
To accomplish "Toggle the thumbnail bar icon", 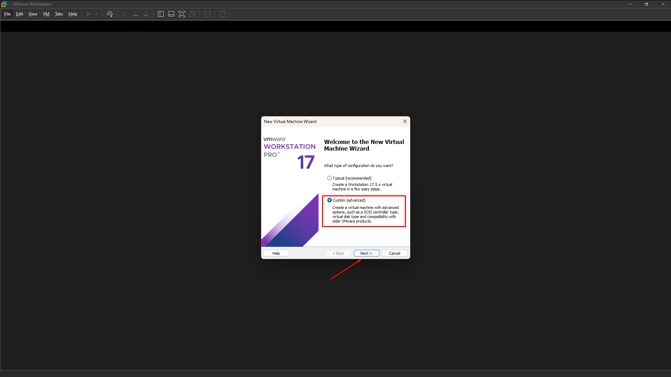I will click(171, 14).
